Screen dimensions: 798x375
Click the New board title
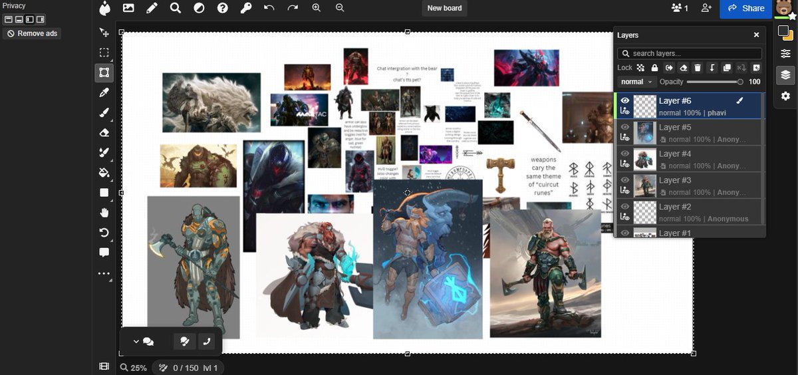pos(445,8)
